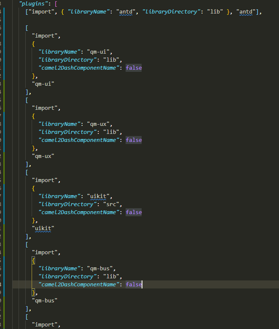Screen dimensions: 279x329
Task: Click "libraryDirectory" key on the src line
Action: [67, 204]
